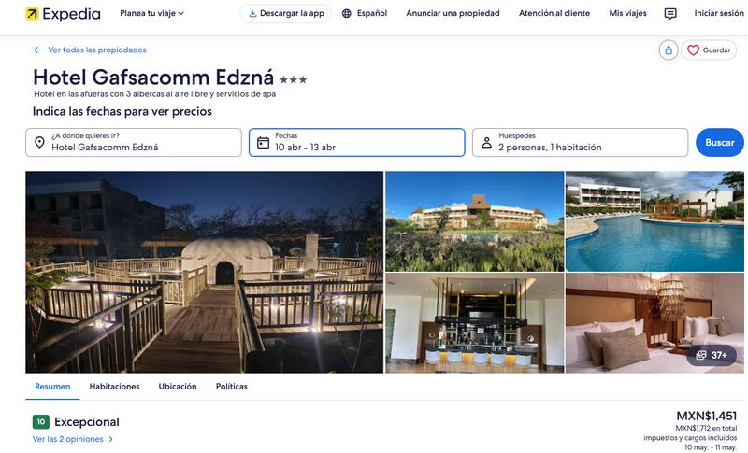Open the messages chat icon

click(670, 14)
